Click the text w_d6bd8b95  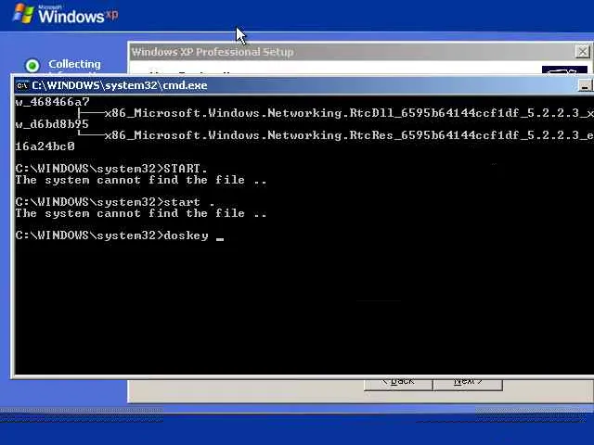click(x=52, y=124)
